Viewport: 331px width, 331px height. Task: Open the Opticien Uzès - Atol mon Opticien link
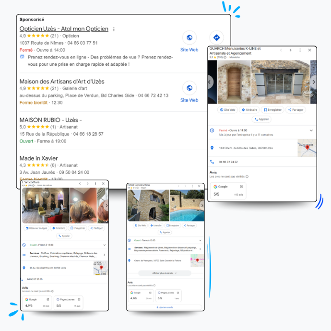(64, 29)
